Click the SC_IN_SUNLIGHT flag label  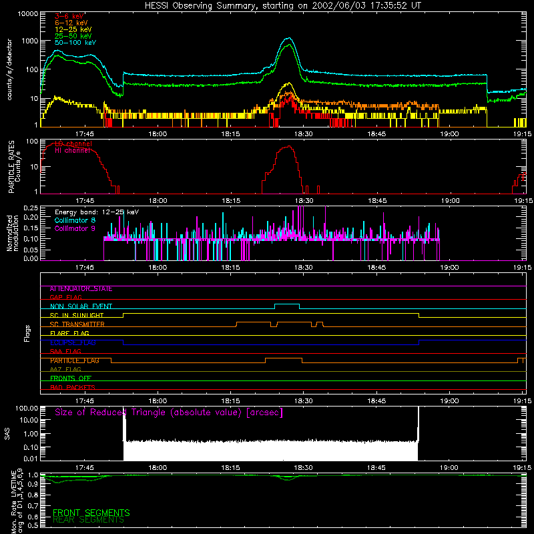coord(77,316)
